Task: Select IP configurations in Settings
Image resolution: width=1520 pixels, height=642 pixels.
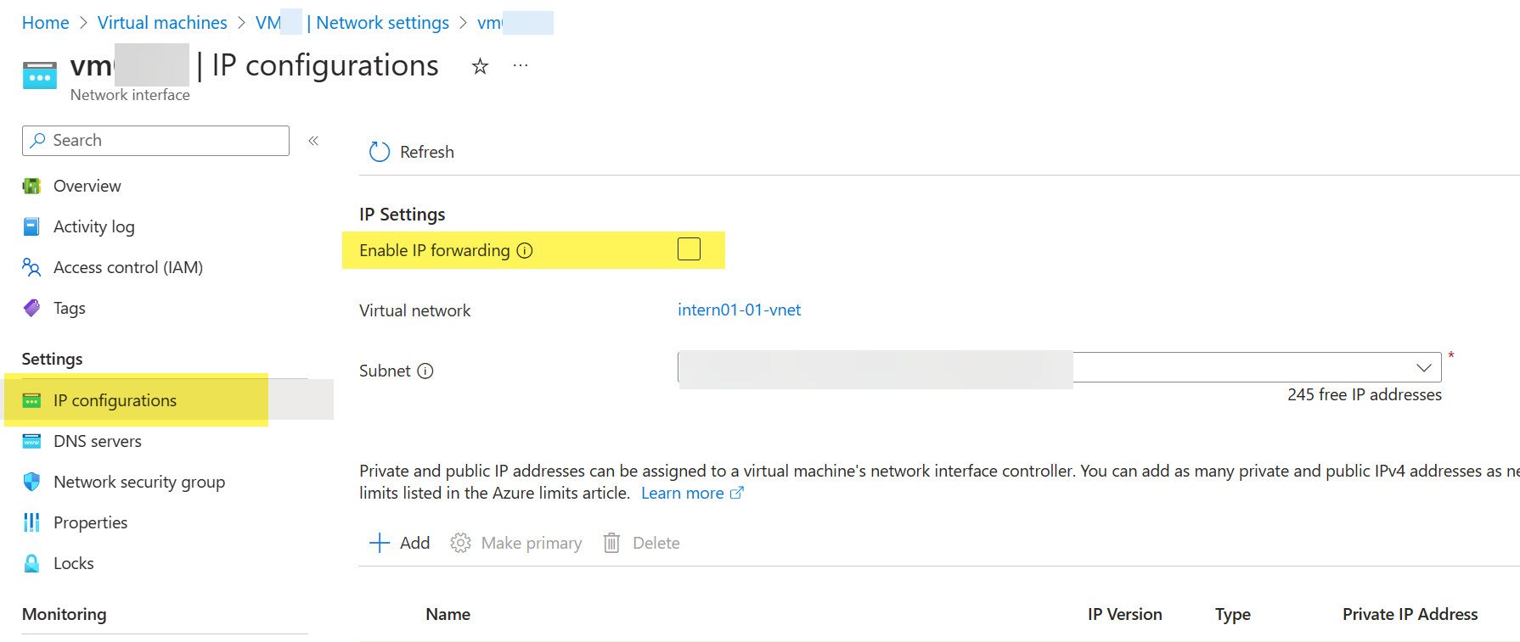Action: [x=115, y=400]
